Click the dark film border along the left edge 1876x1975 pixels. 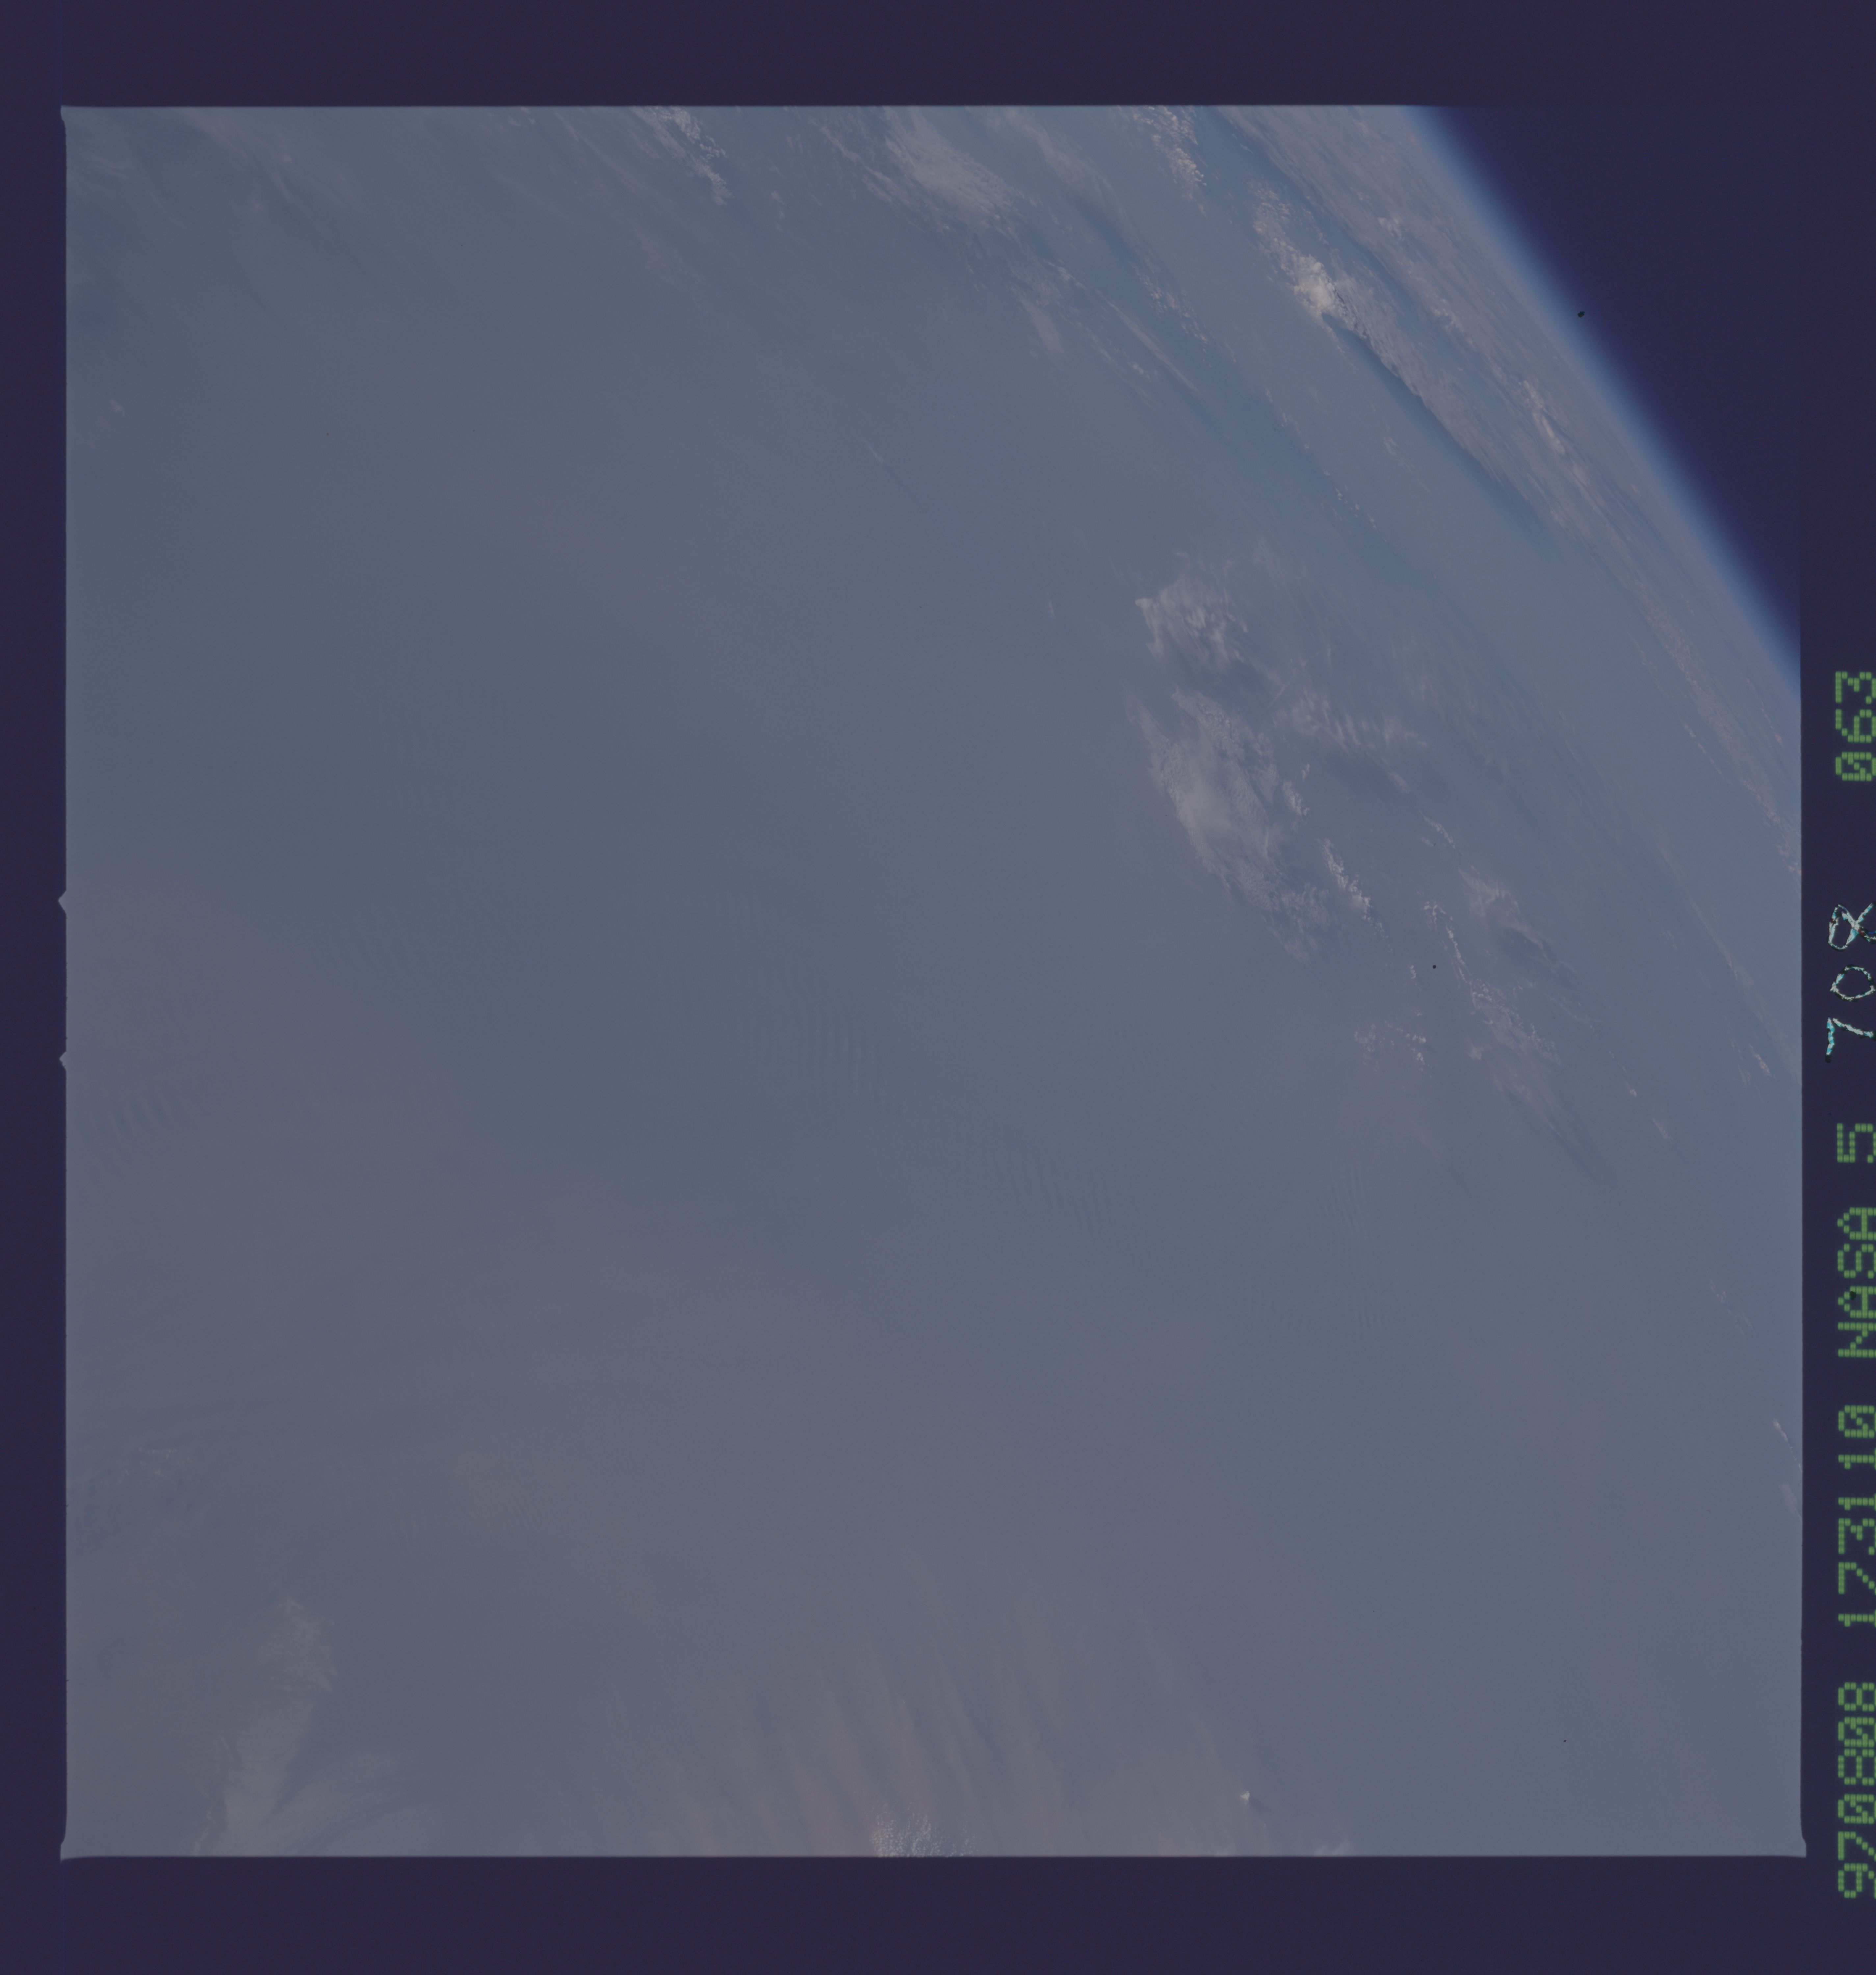tap(35, 990)
